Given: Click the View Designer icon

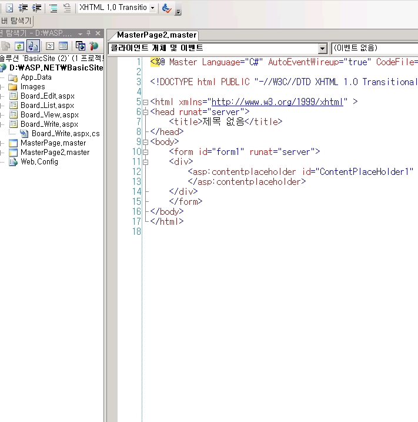Looking at the screenshot, I should 63,46.
